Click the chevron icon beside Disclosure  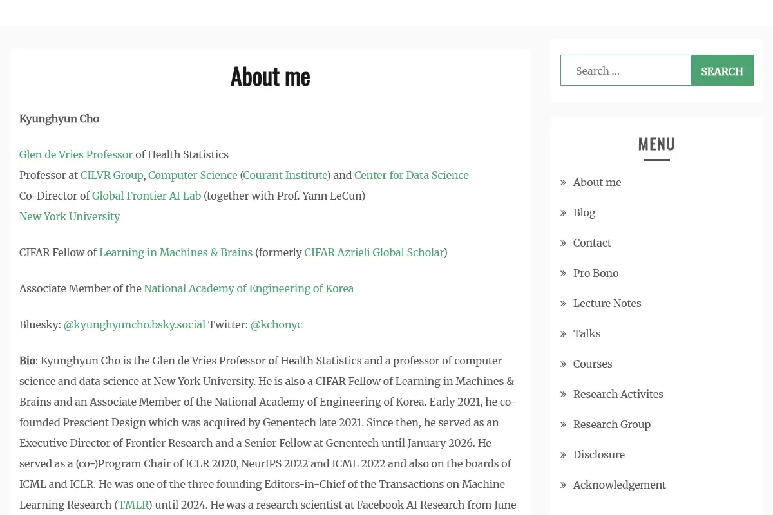pyautogui.click(x=564, y=455)
